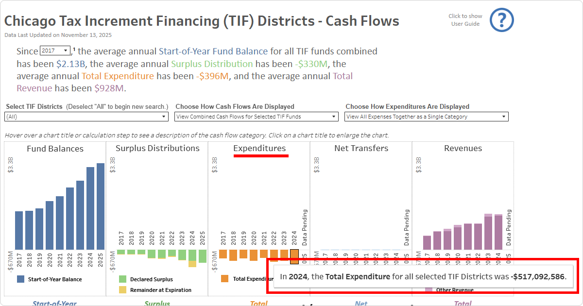Open the Select TIF Districts dropdown
This screenshot has height=306, width=583.
[x=86, y=117]
